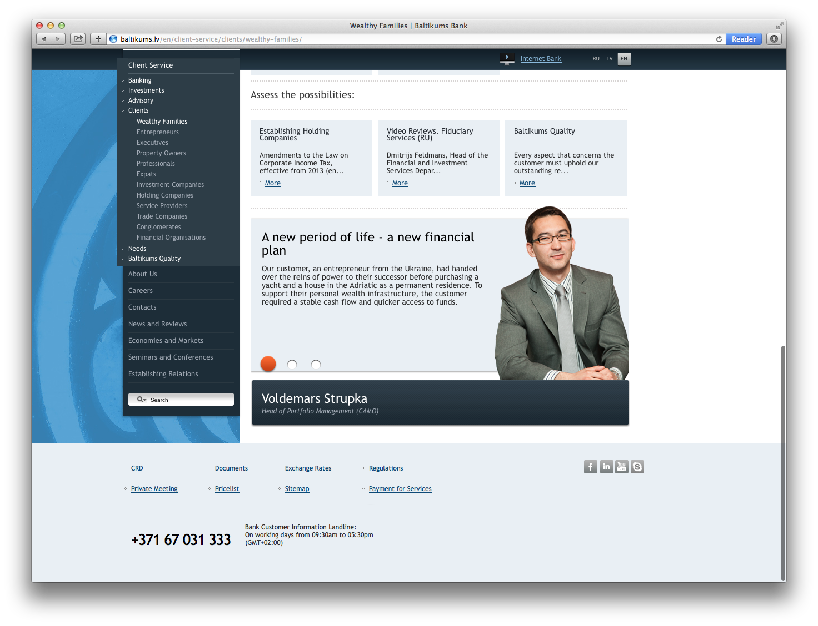Viewport: 818px width, 626px height.
Task: Select Investment Companies submenu item
Action: (170, 185)
